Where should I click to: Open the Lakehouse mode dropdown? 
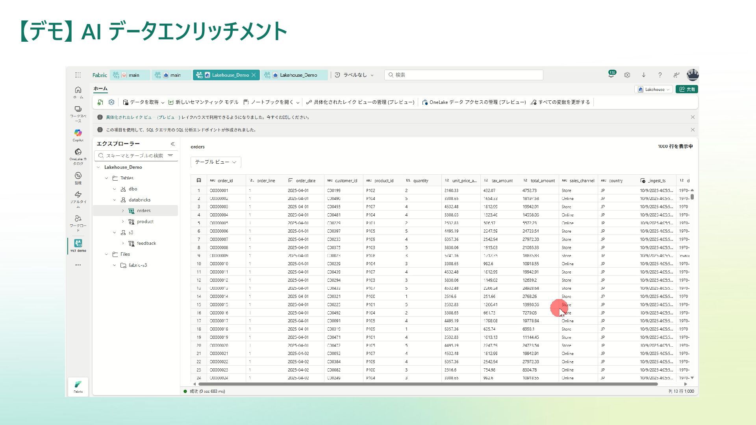coord(654,89)
